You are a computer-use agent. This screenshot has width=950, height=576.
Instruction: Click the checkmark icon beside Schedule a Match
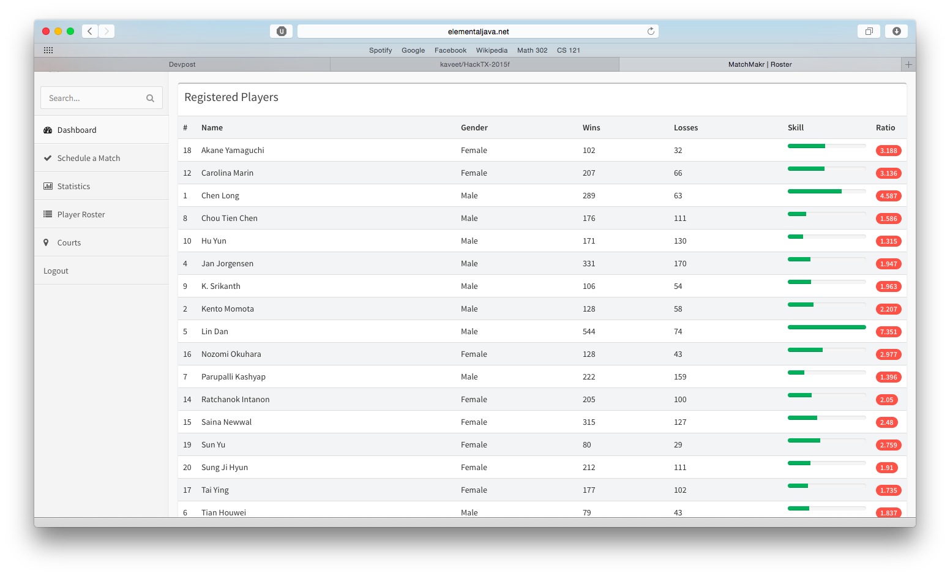pos(48,158)
